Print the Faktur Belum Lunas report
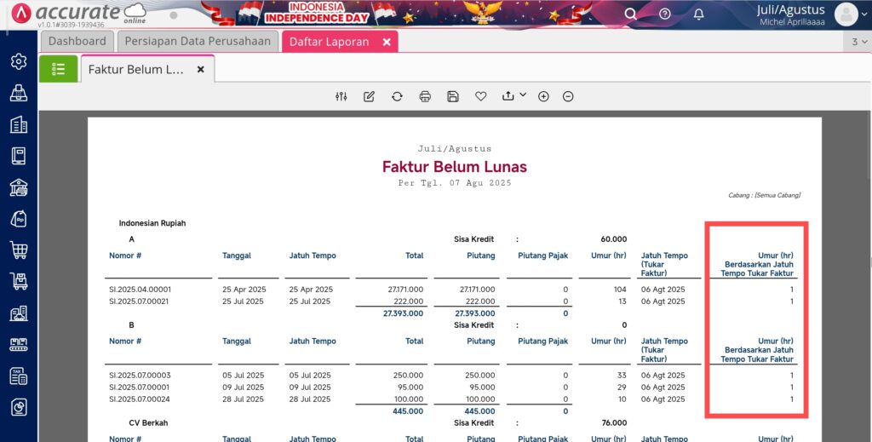872x442 pixels. [425, 97]
